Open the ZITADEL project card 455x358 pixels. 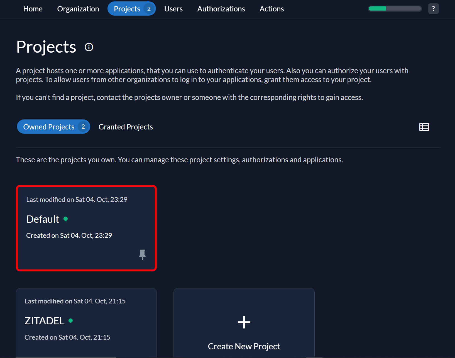click(86, 323)
